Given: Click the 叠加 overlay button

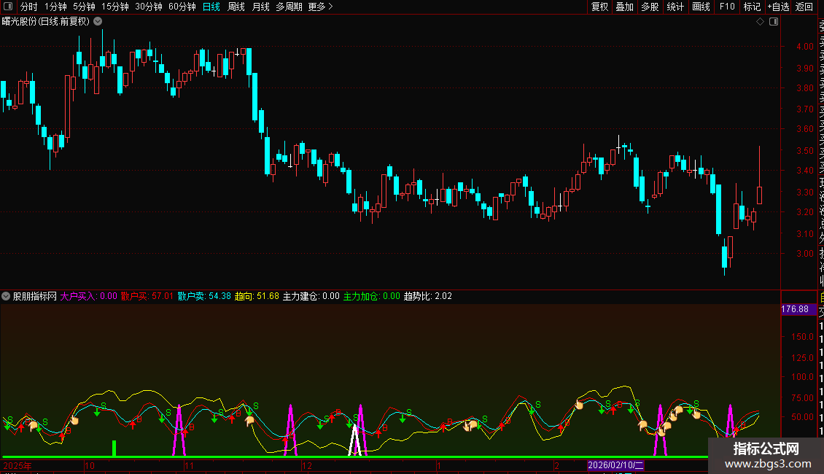Looking at the screenshot, I should [625, 7].
